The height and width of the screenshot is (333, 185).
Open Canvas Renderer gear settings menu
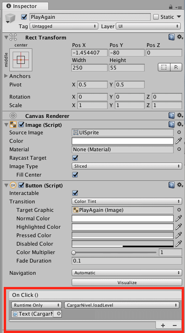180,116
